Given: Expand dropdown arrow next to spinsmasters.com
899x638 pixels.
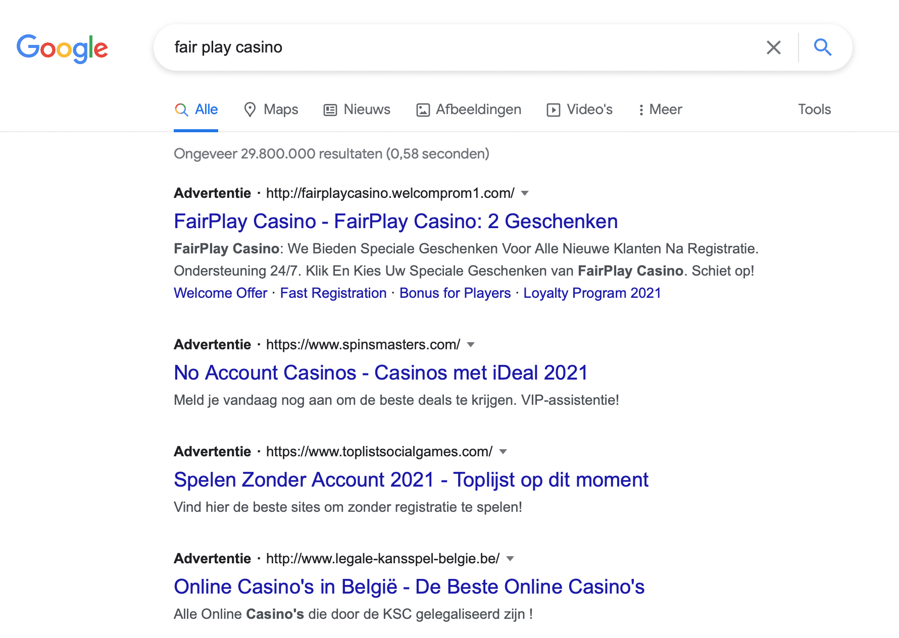Looking at the screenshot, I should tap(471, 345).
